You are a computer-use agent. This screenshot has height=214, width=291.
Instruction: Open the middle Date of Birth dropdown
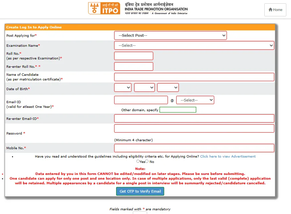click(x=144, y=87)
